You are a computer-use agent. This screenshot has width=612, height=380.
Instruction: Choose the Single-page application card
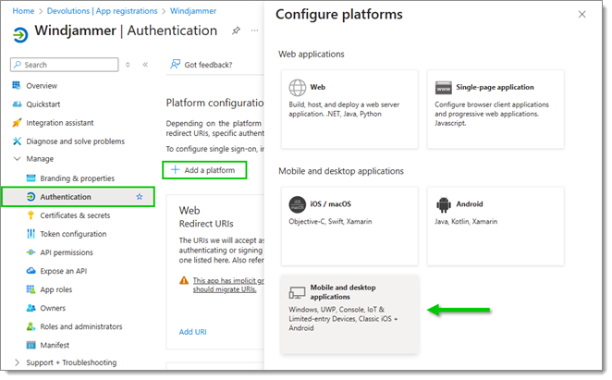tap(496, 109)
